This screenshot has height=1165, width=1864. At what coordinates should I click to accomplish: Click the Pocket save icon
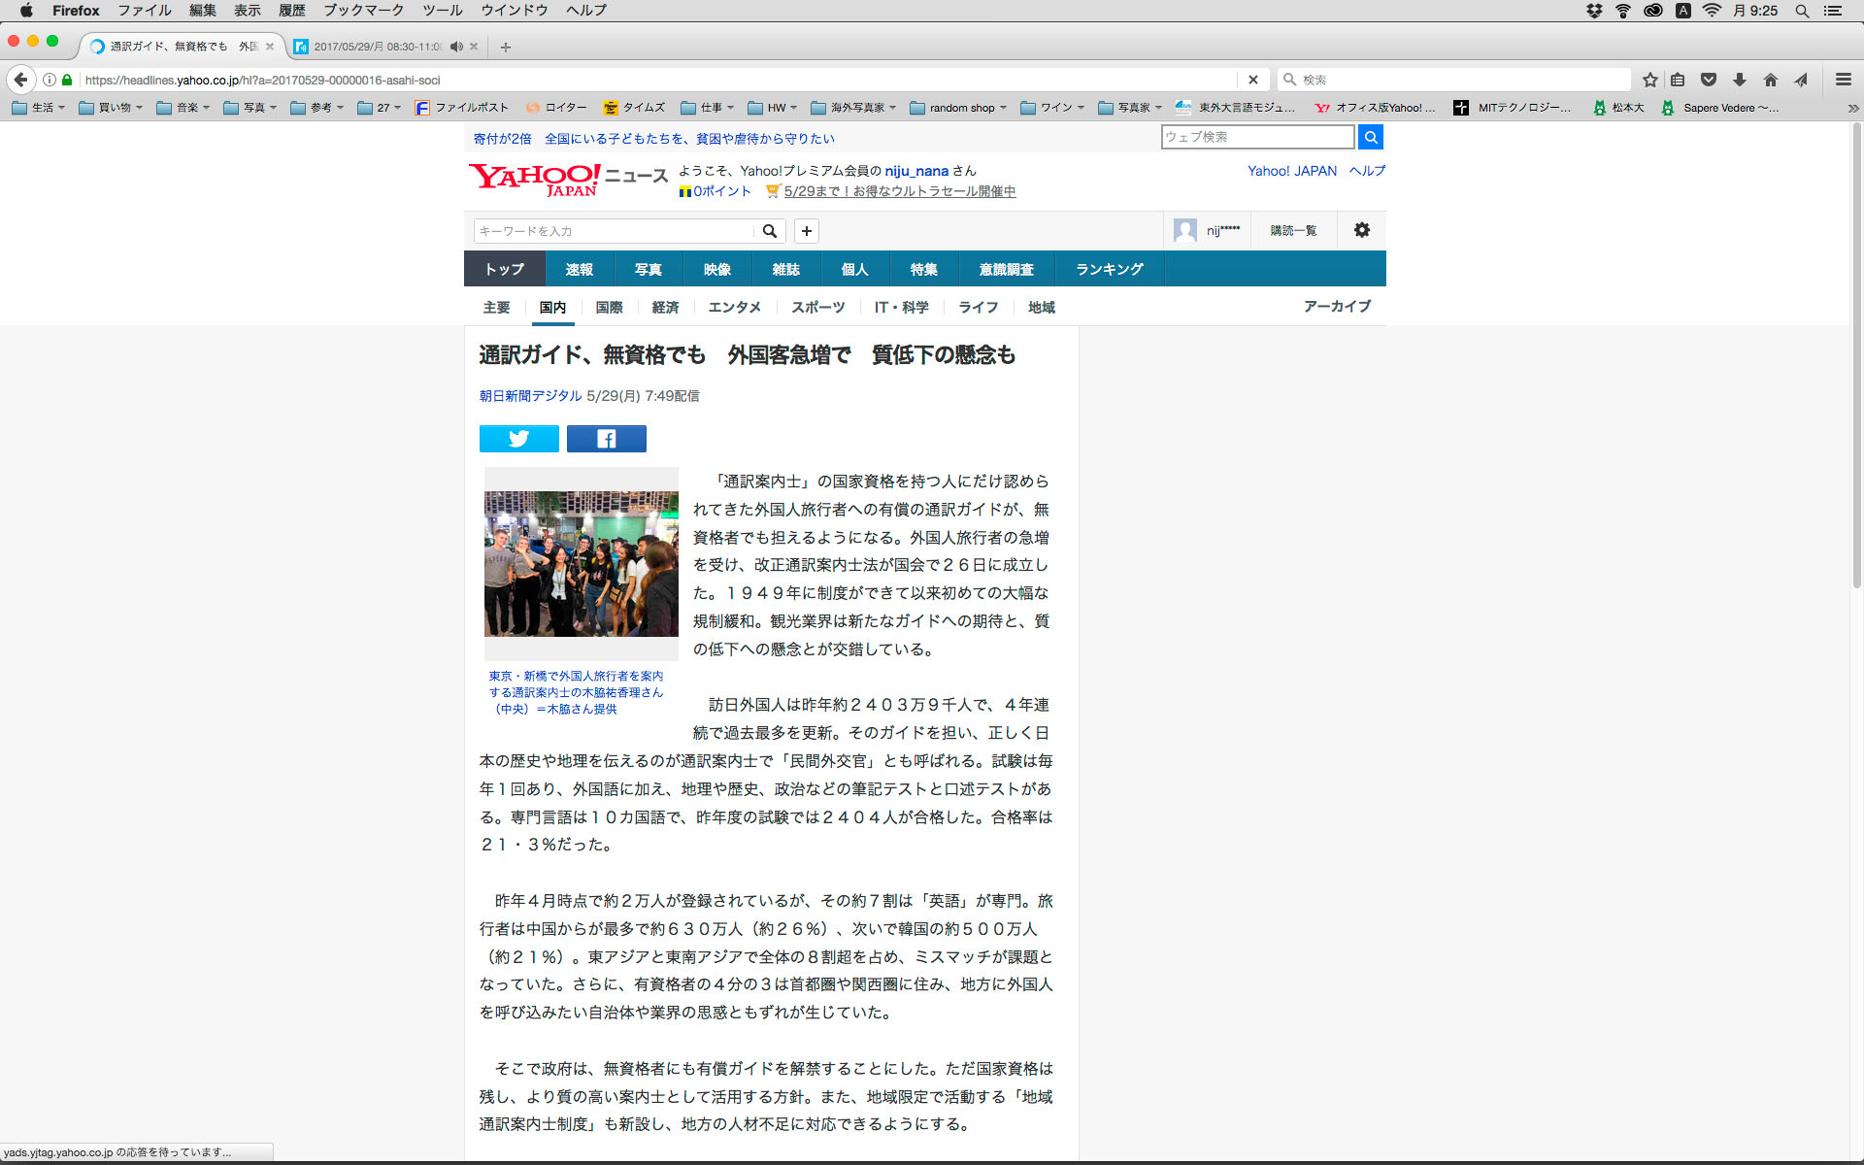(1709, 80)
